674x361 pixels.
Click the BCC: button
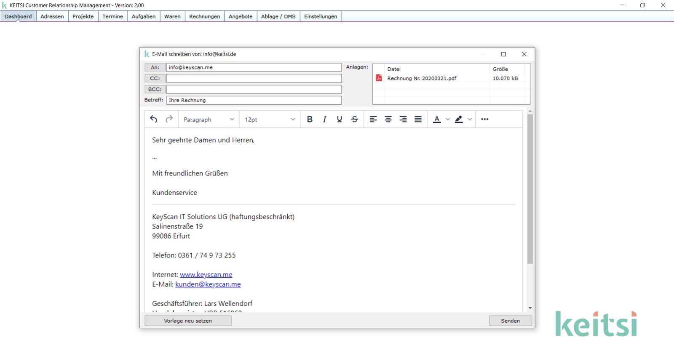[155, 89]
